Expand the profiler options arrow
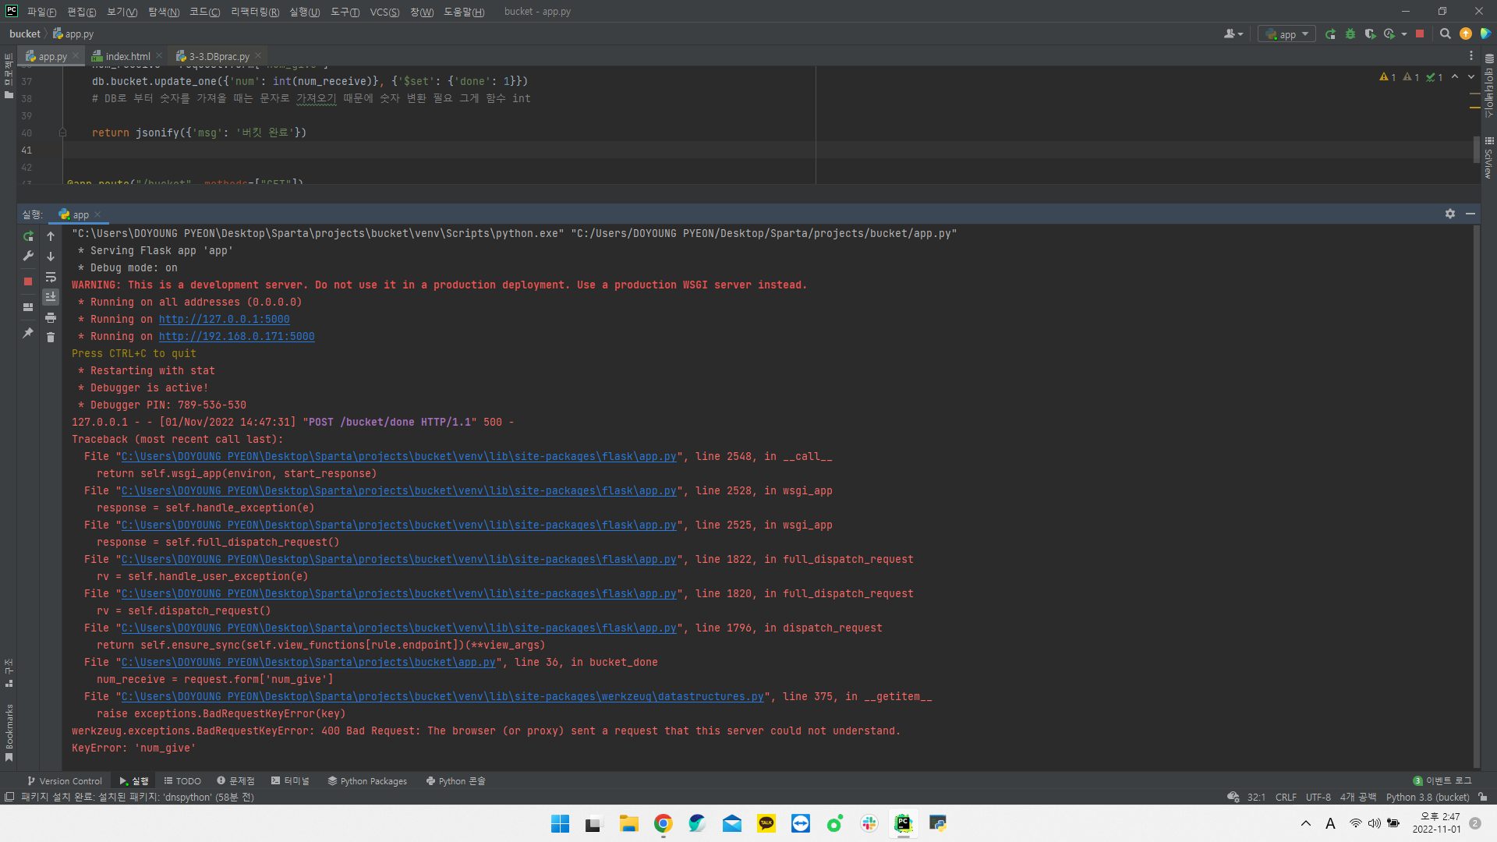This screenshot has width=1497, height=842. click(1404, 34)
